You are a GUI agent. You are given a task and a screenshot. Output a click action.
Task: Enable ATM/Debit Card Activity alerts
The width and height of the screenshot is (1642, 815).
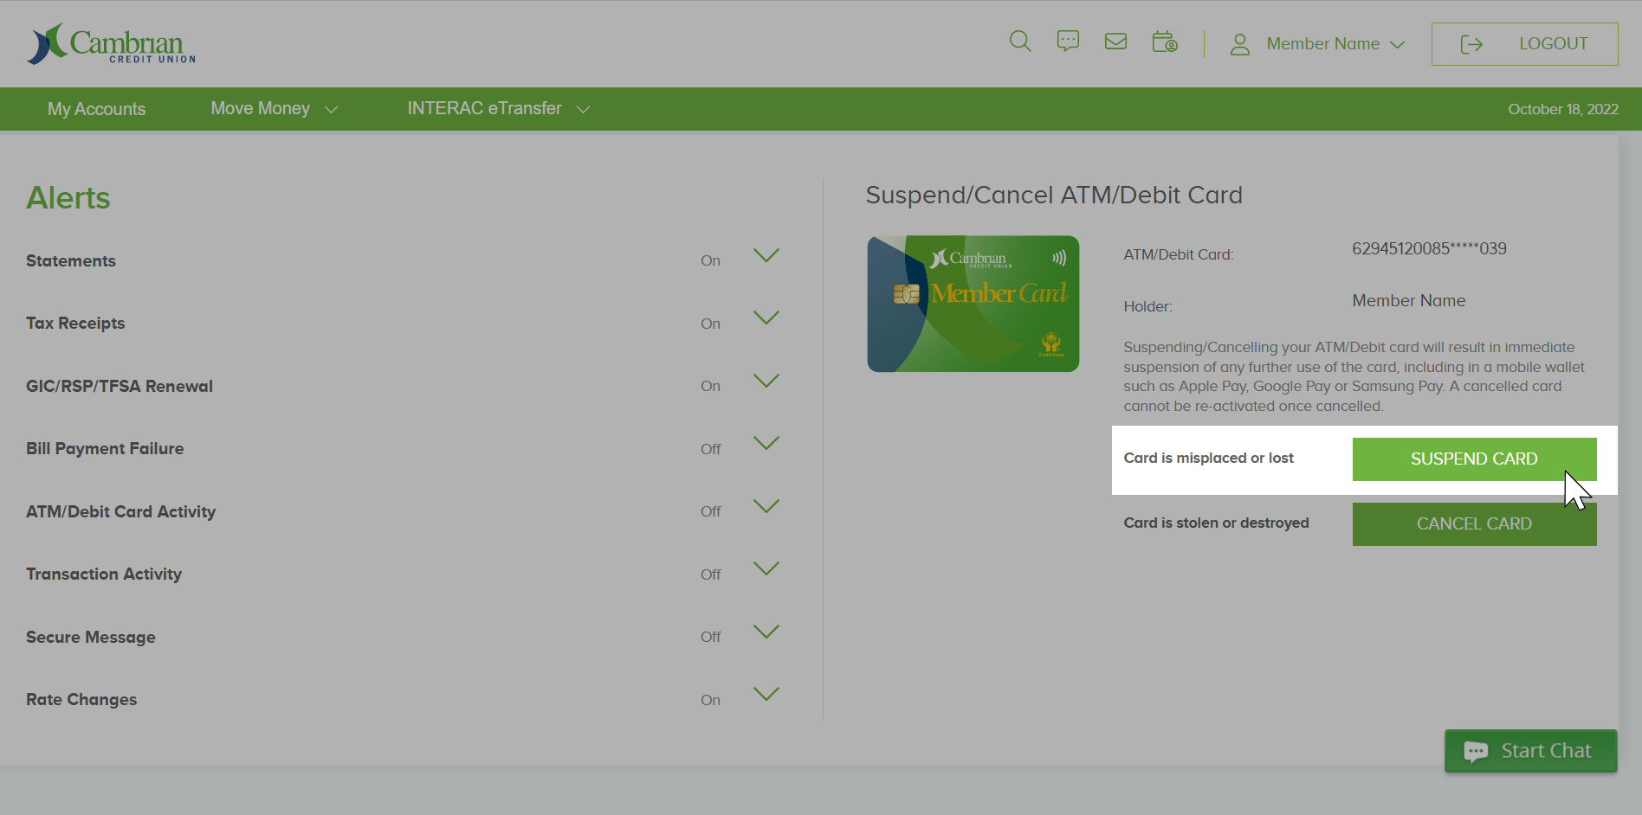tap(710, 511)
